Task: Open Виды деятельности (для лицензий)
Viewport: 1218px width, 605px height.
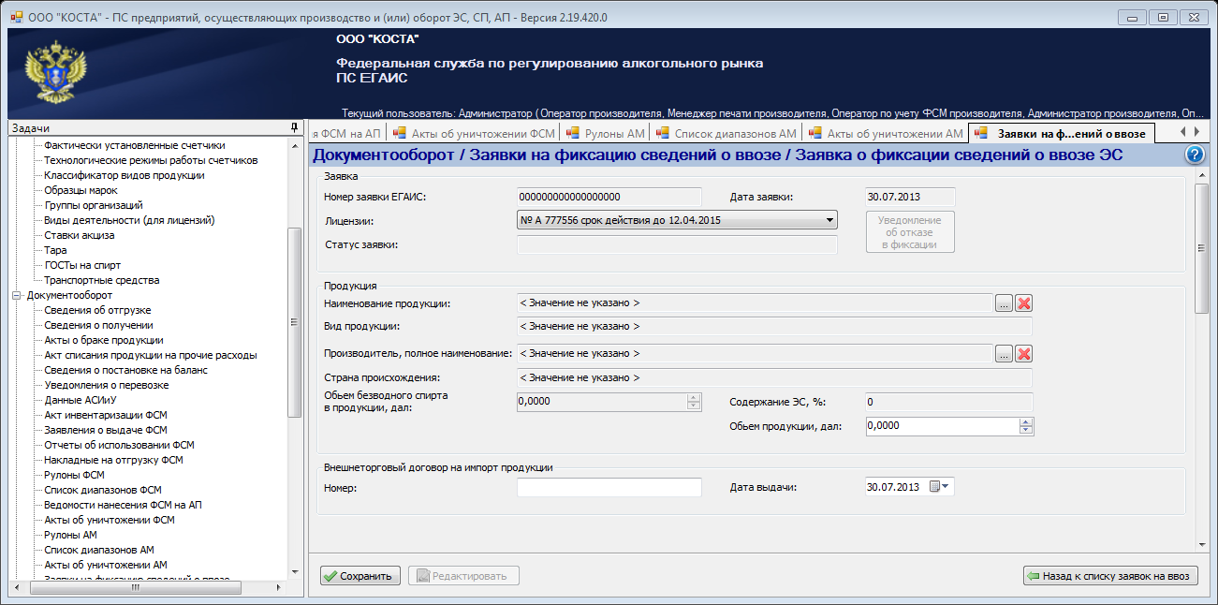Action: [130, 220]
